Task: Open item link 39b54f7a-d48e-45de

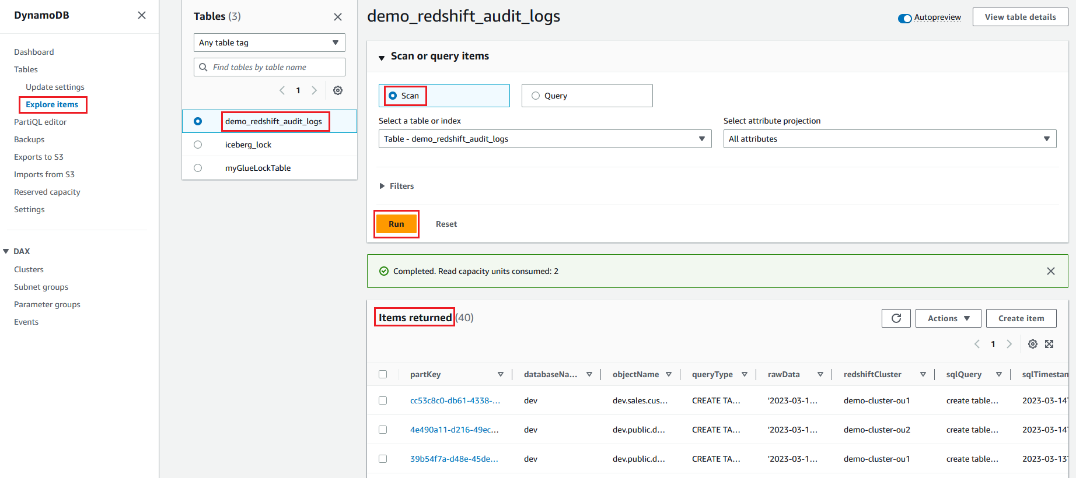Action: point(454,459)
